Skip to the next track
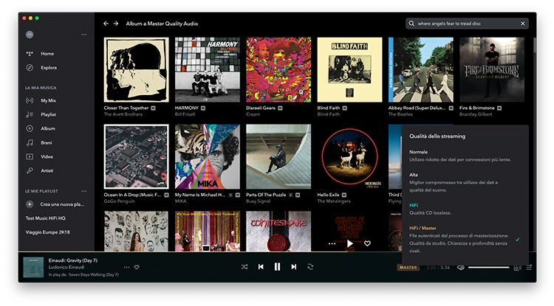 pos(294,267)
